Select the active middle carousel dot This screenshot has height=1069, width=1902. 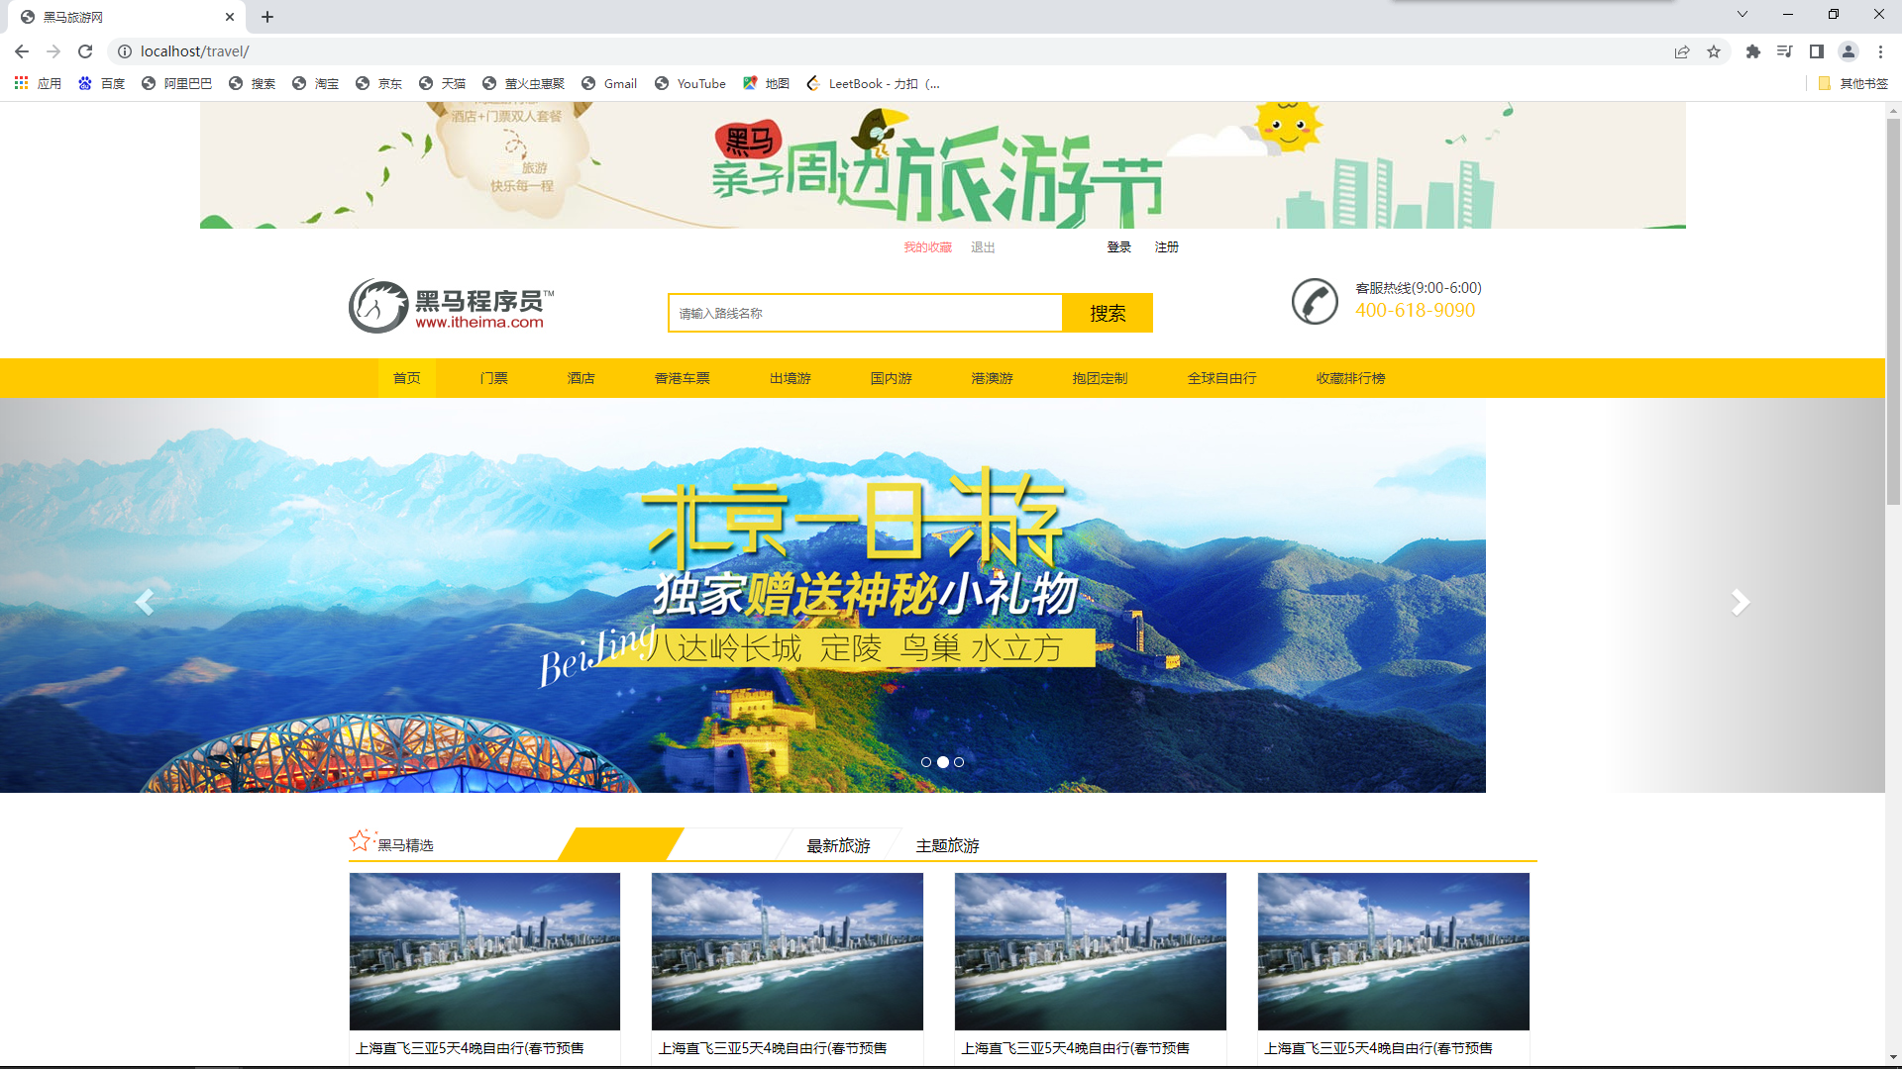(943, 762)
